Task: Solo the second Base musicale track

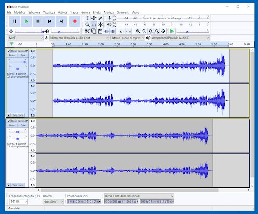Action: (23, 125)
